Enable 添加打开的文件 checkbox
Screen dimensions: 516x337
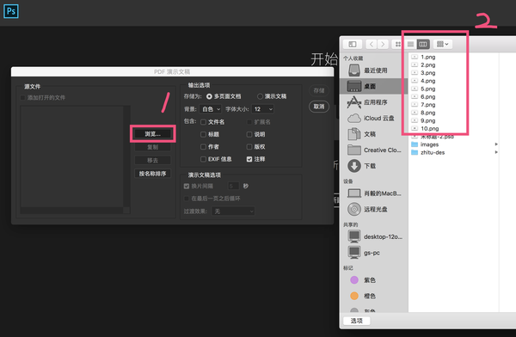coord(22,98)
